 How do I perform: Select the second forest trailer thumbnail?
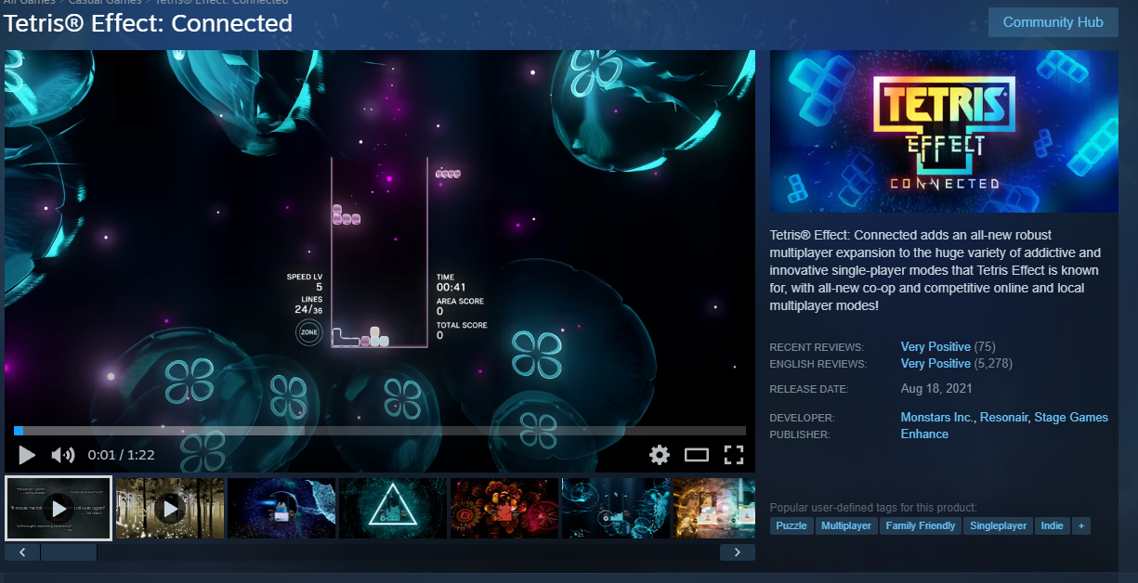[x=170, y=508]
